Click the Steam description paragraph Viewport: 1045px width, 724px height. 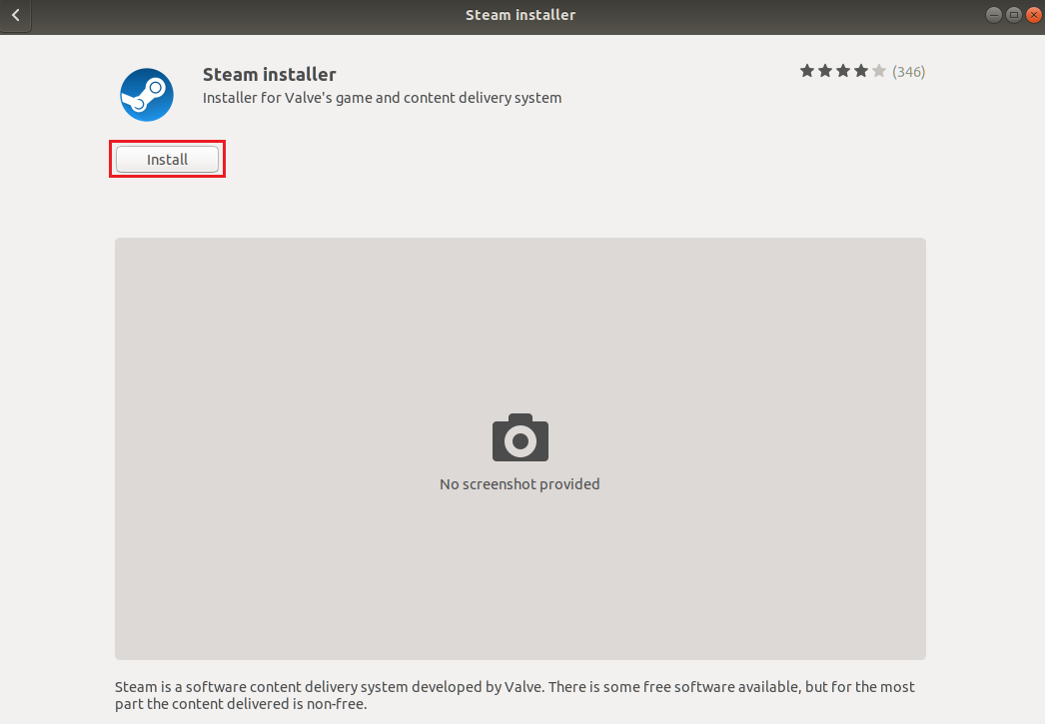pos(515,695)
